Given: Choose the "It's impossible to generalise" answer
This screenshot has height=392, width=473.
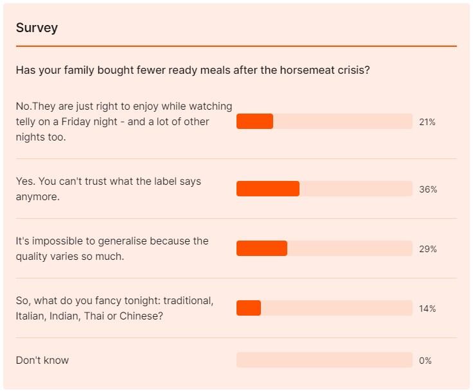Looking at the screenshot, I should coord(112,248).
